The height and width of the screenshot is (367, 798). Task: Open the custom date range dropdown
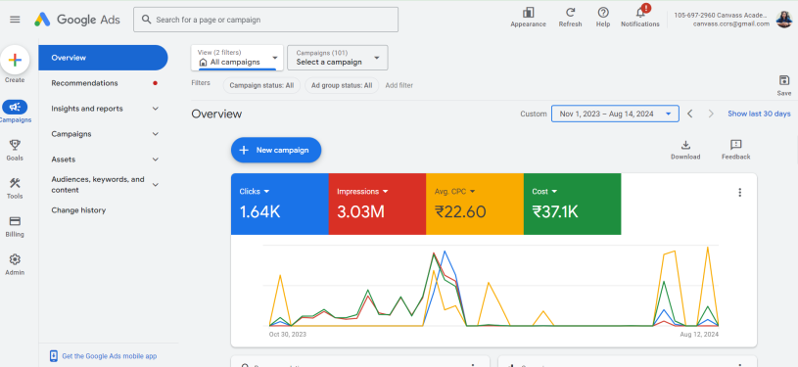(615, 115)
